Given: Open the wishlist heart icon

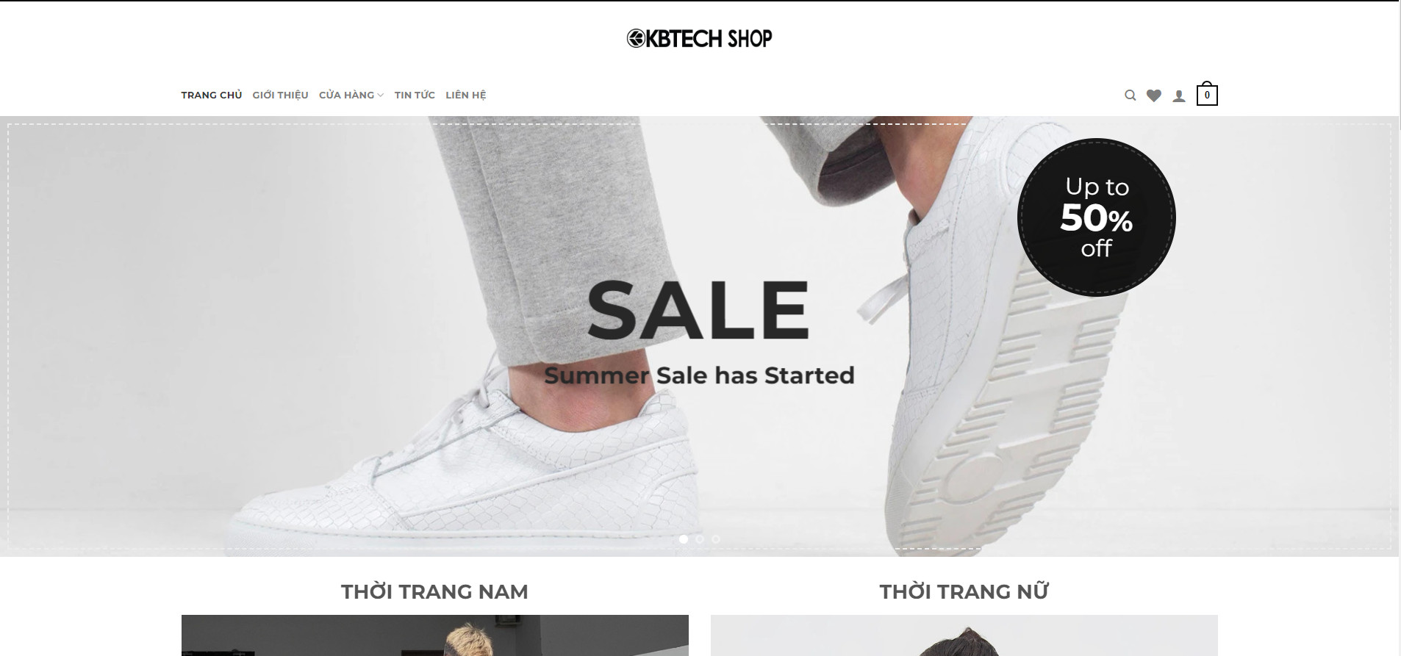Looking at the screenshot, I should (x=1154, y=95).
